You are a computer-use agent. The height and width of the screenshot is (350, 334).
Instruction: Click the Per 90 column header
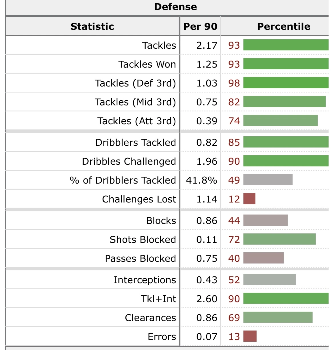pos(200,26)
